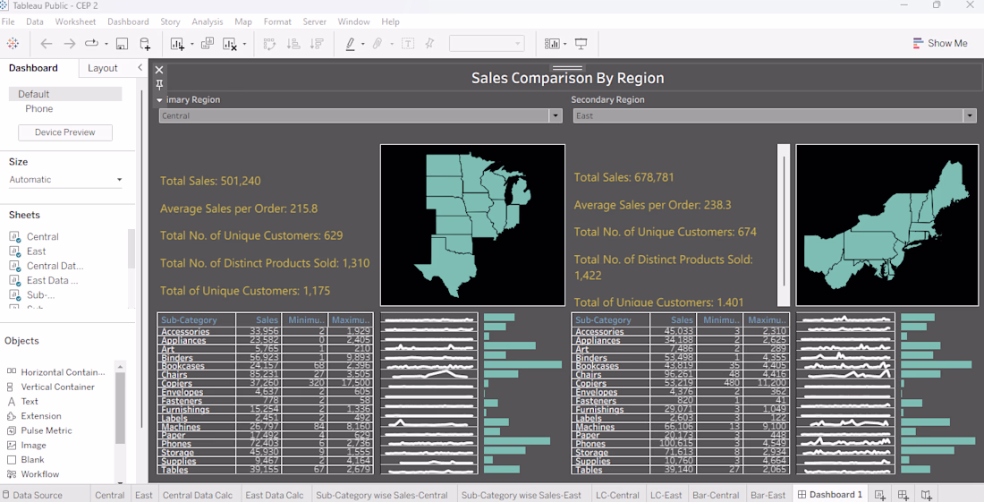Open the Show/hide cards dropdown arrow
This screenshot has width=984, height=502.
tap(564, 44)
